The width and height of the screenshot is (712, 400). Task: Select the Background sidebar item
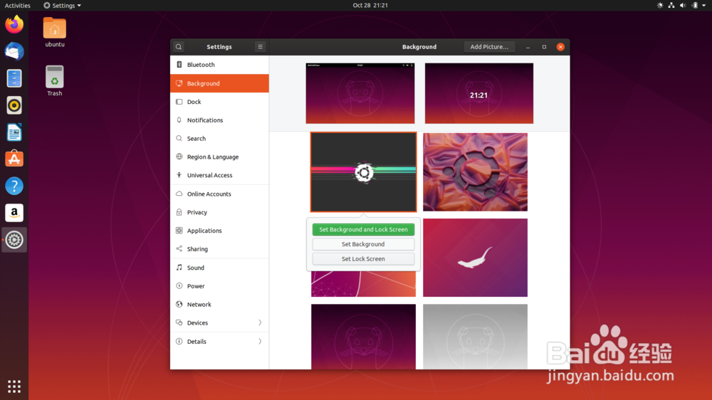pos(219,83)
